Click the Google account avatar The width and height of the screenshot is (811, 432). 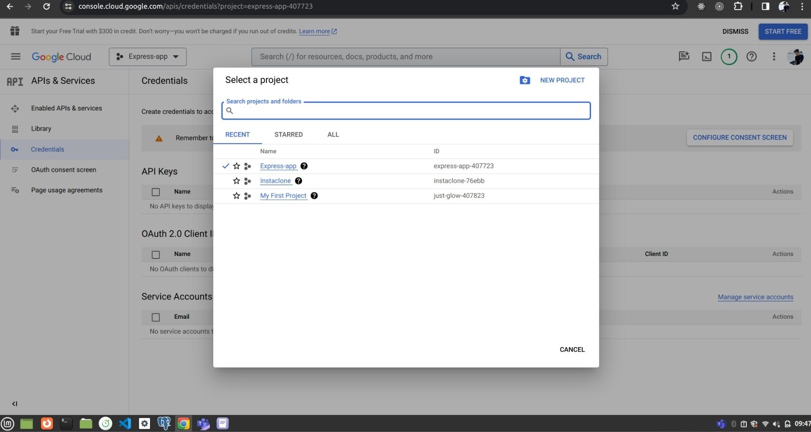point(795,56)
